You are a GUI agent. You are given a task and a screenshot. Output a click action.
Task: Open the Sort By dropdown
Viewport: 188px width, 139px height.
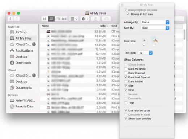point(155,28)
